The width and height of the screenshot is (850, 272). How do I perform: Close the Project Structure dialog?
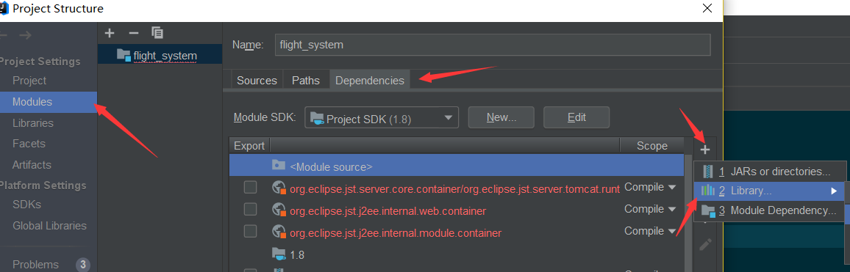pyautogui.click(x=707, y=8)
